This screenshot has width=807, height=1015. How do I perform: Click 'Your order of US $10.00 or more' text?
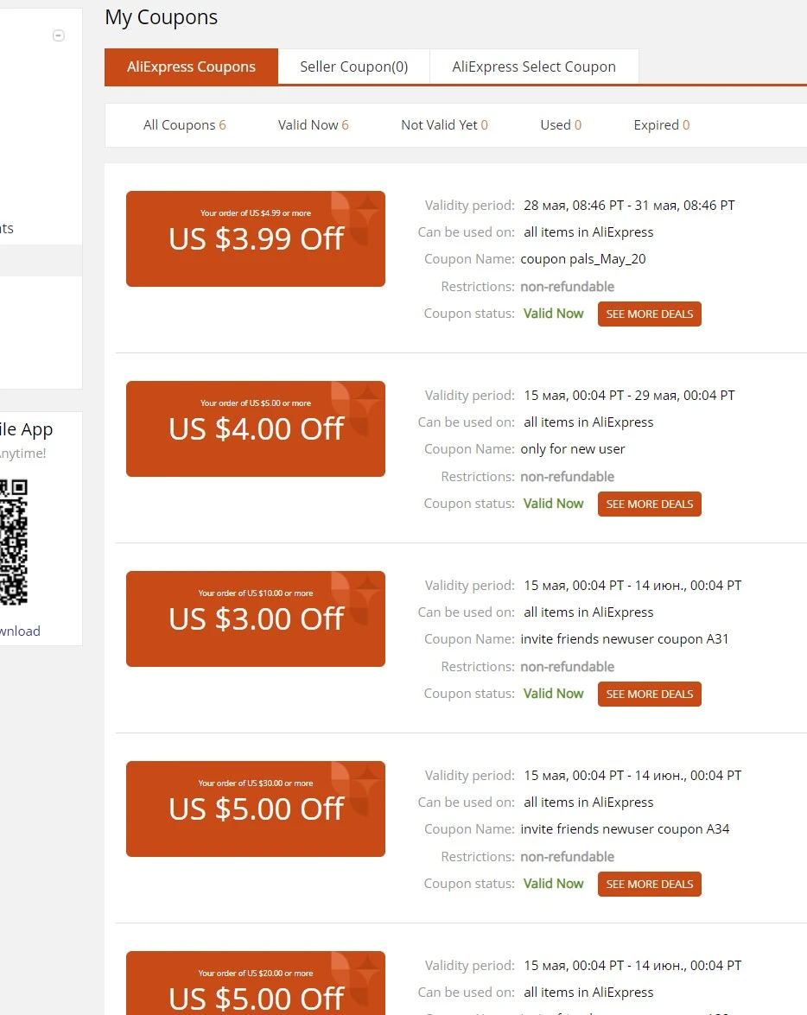[x=256, y=593]
